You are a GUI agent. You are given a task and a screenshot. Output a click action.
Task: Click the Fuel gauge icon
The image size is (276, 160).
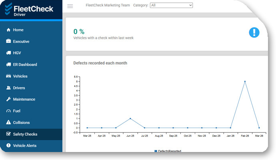pyautogui.click(x=8, y=111)
